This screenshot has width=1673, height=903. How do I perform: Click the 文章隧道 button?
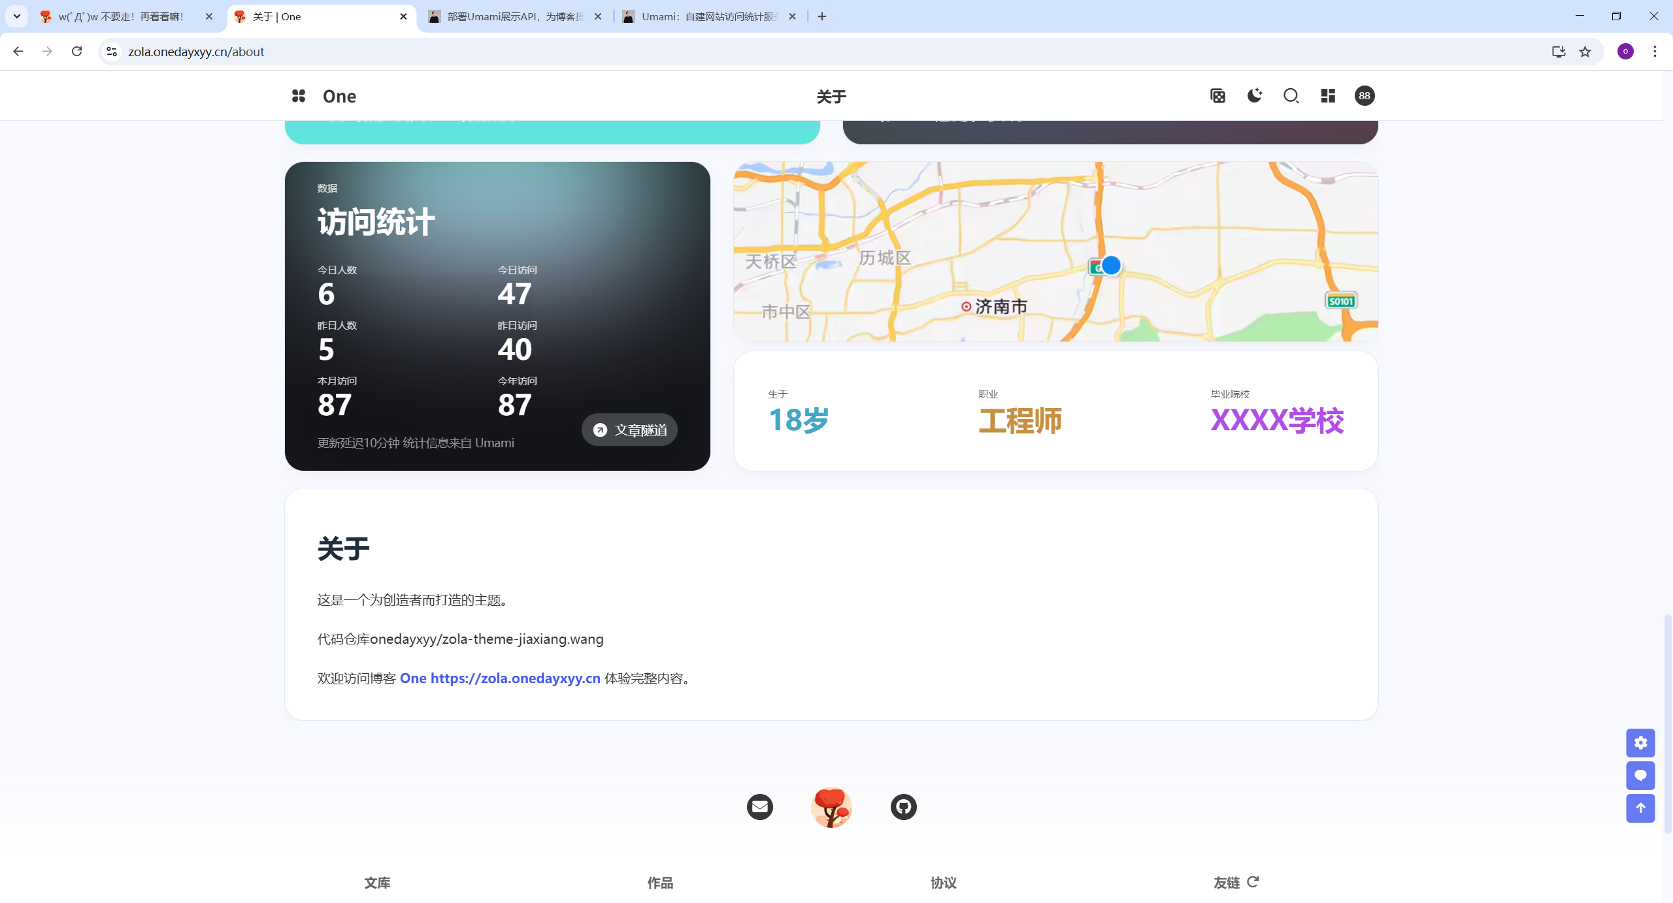(x=629, y=430)
